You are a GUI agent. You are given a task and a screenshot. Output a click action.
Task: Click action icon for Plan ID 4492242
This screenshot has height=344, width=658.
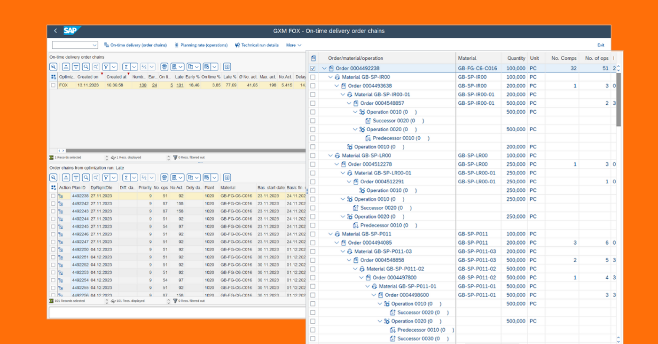[61, 203]
